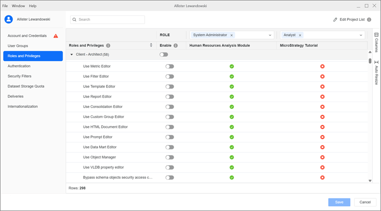The image size is (381, 211).
Task: Click the Edit Project List pencil icon
Action: pyautogui.click(x=335, y=20)
